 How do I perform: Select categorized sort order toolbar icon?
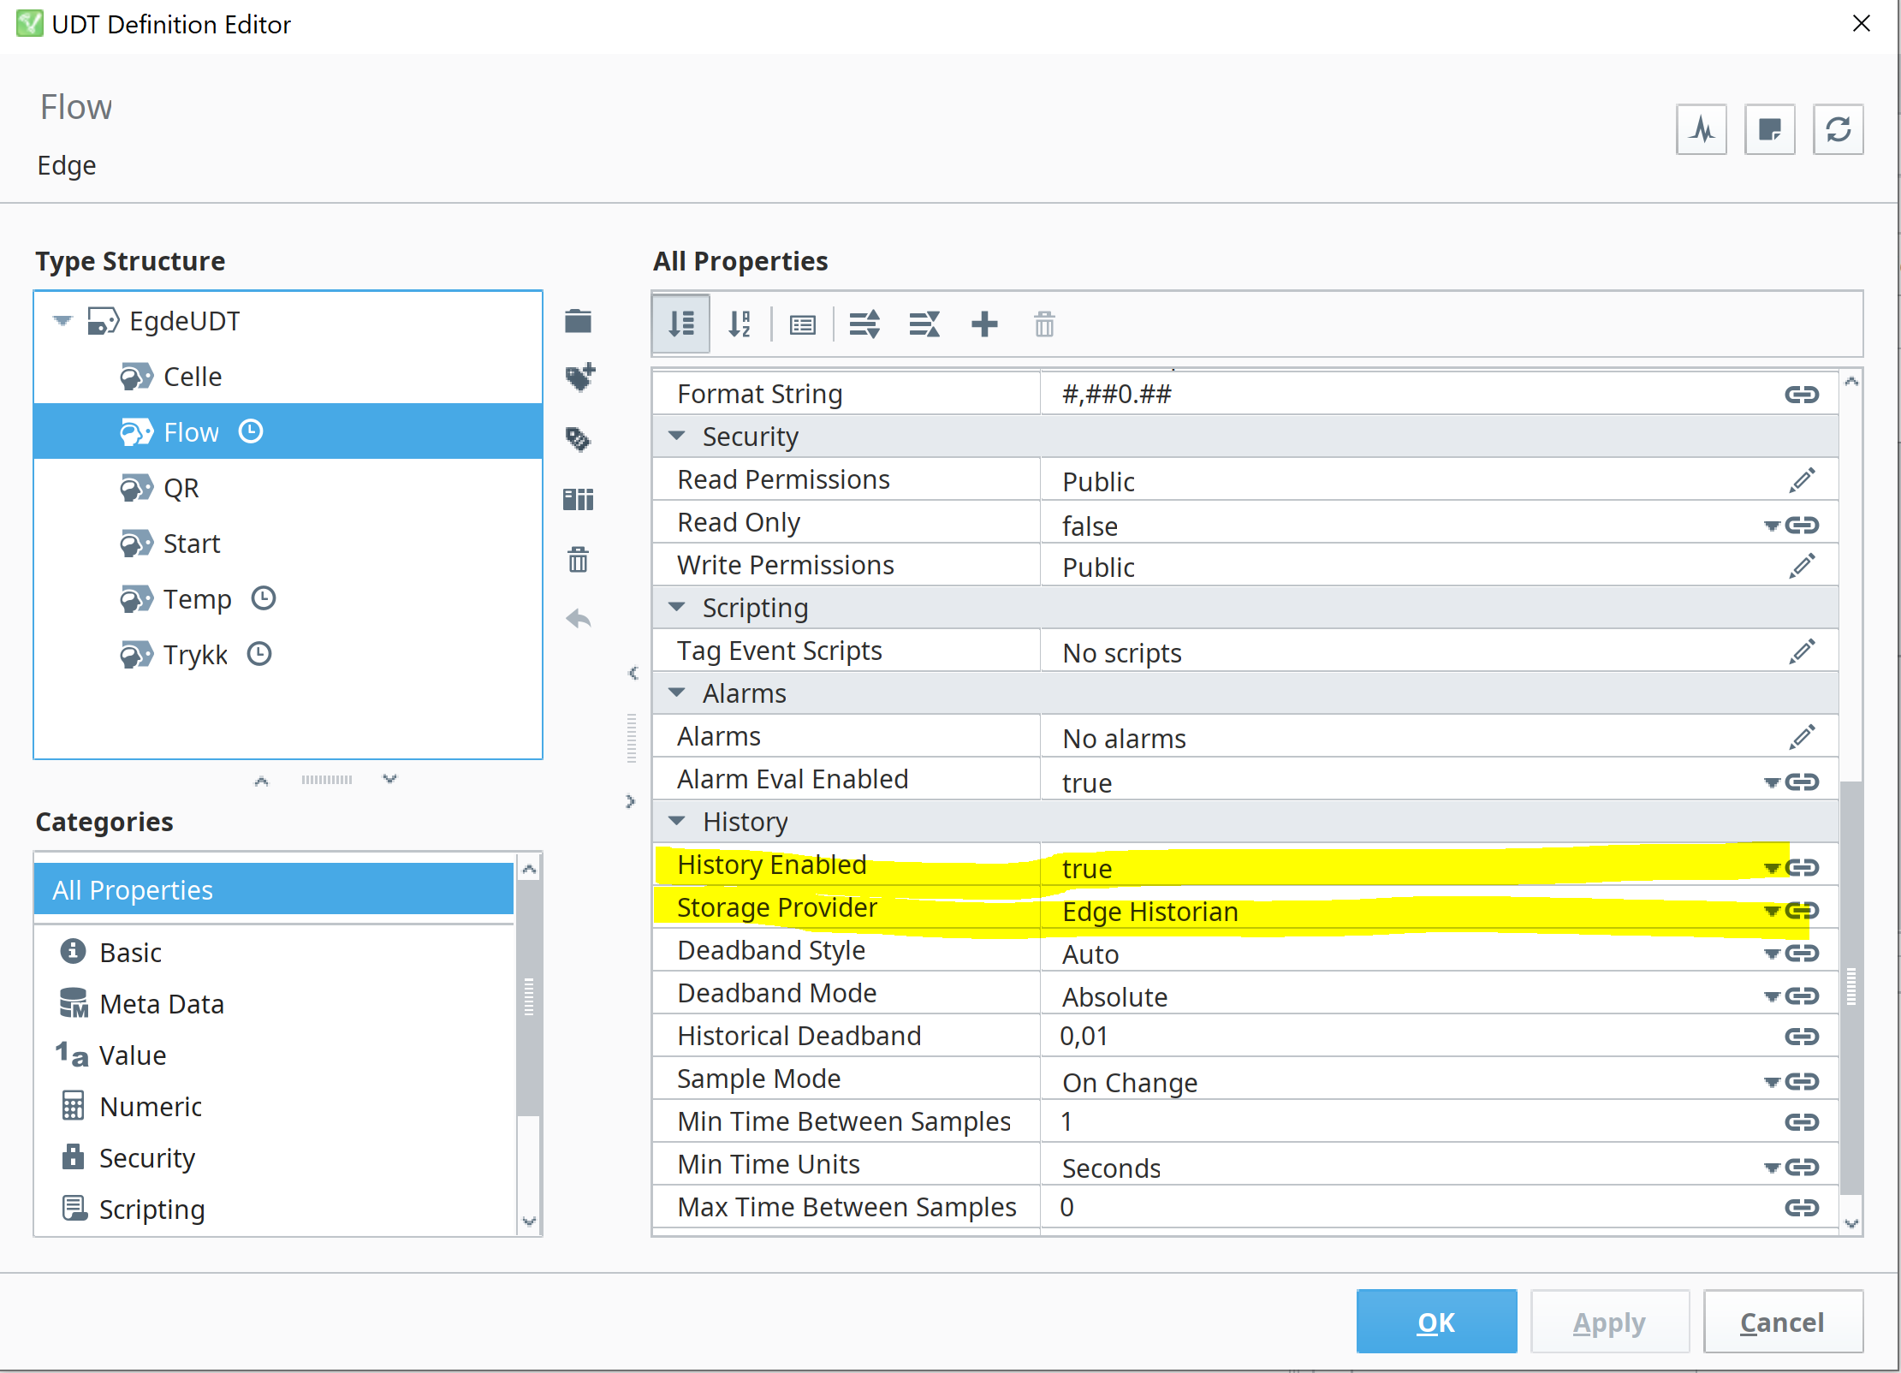[681, 324]
